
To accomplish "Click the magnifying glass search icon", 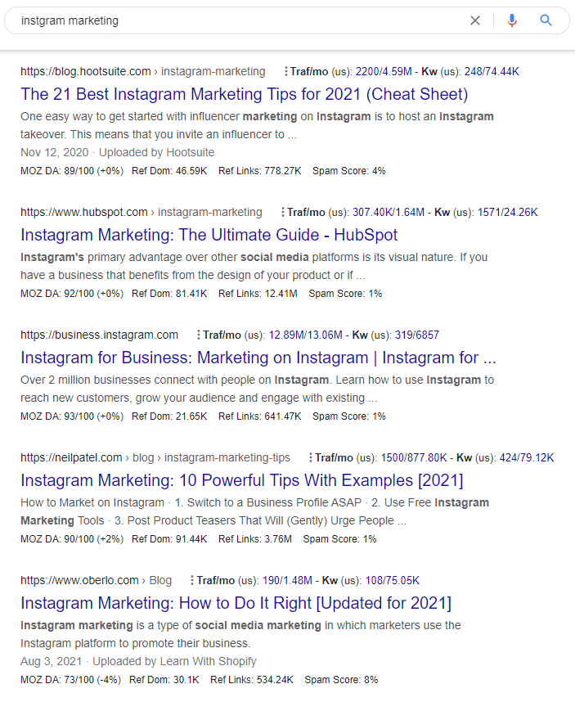I will pos(546,20).
